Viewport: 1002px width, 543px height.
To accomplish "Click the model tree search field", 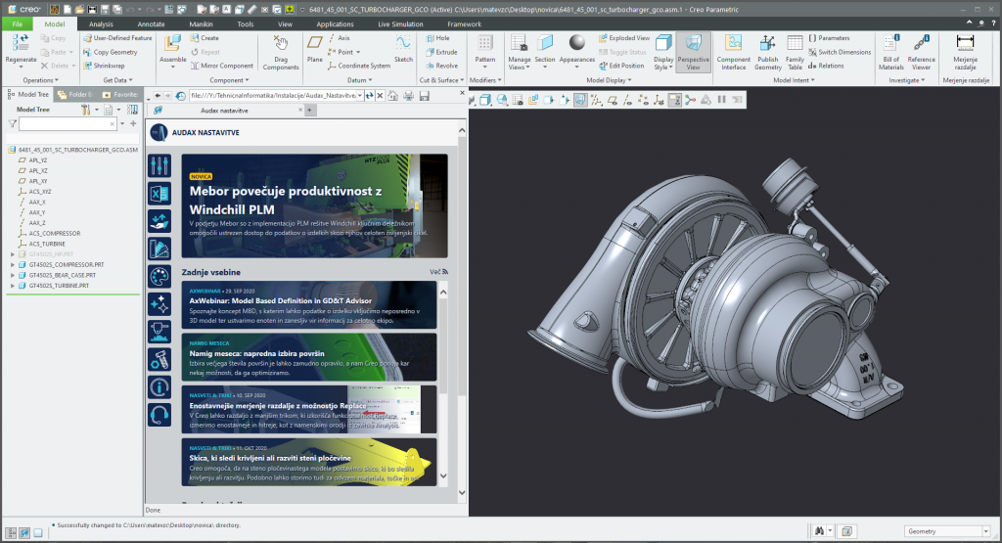I will [x=67, y=124].
